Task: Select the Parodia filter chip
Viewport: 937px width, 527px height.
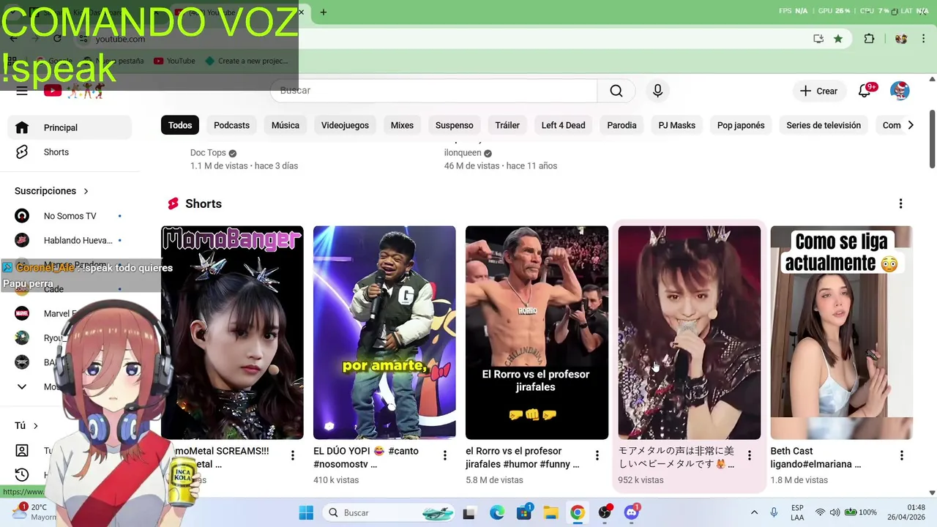Action: click(x=621, y=125)
